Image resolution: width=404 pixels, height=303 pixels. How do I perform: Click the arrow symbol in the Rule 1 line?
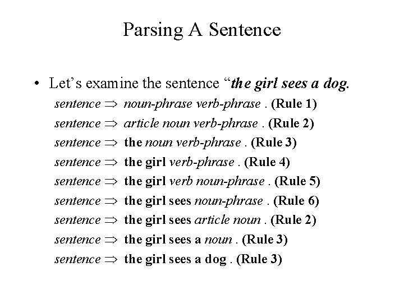point(111,104)
